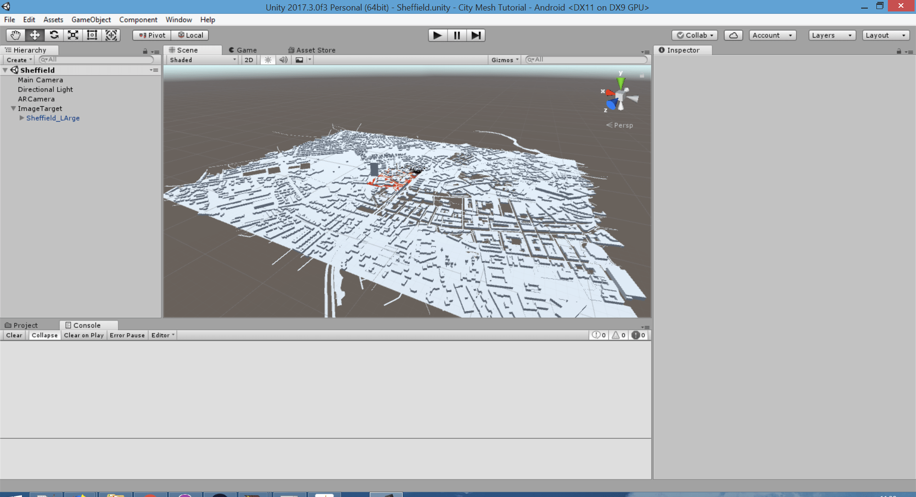The image size is (916, 497).
Task: Toggle scene audio
Action: click(x=283, y=60)
